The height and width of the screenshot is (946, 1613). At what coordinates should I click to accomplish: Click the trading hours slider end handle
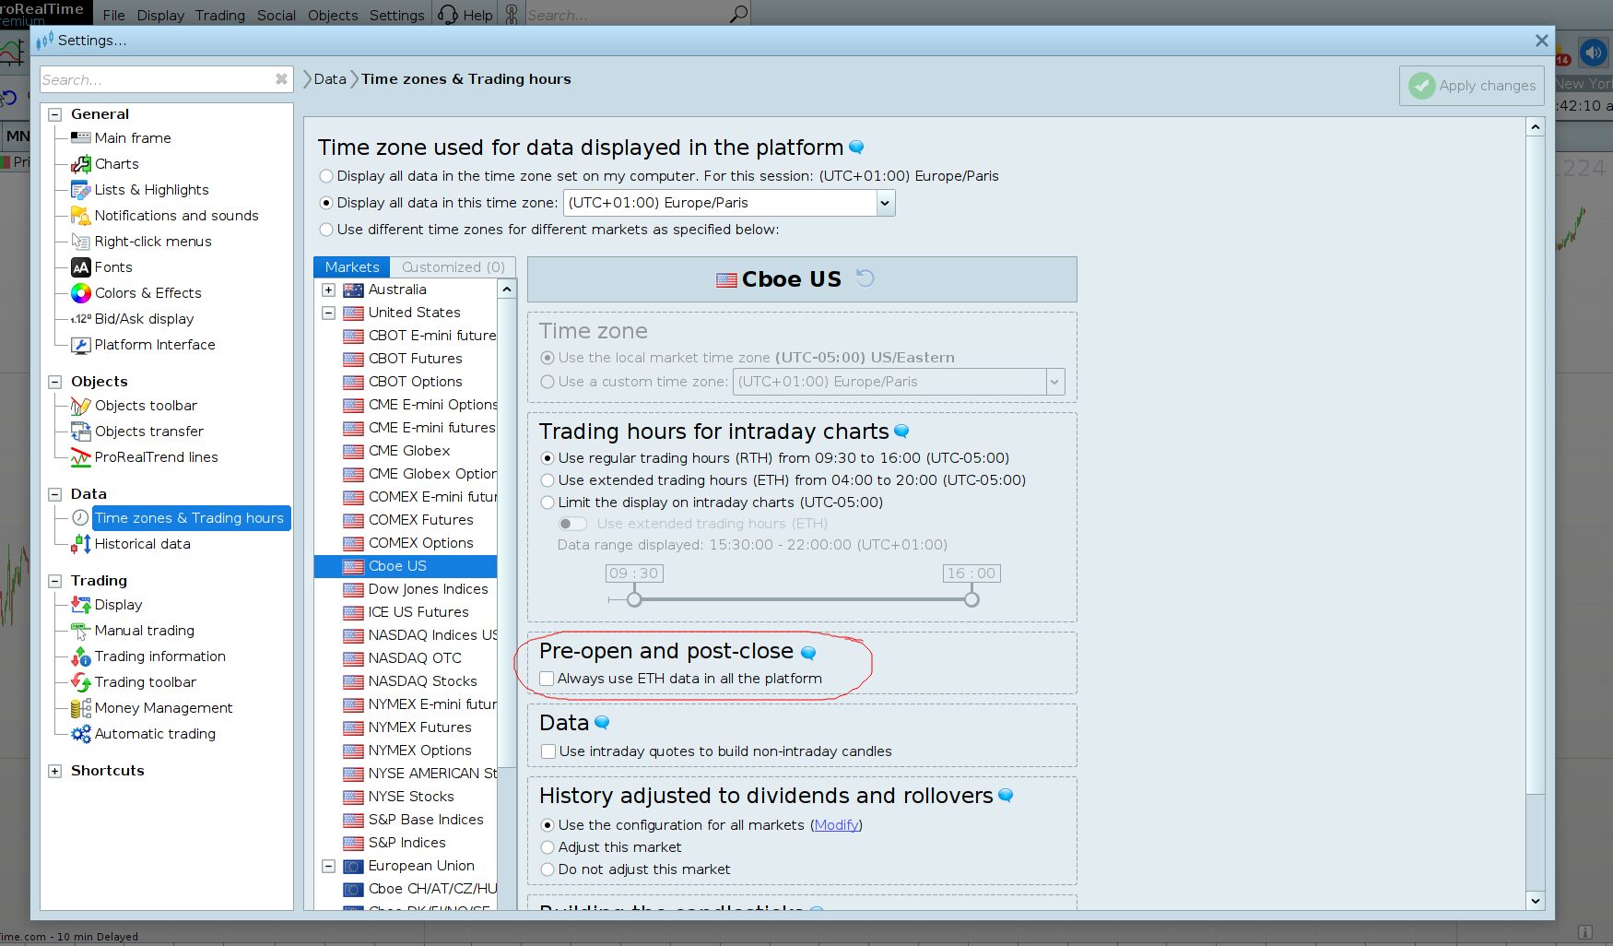tap(971, 599)
